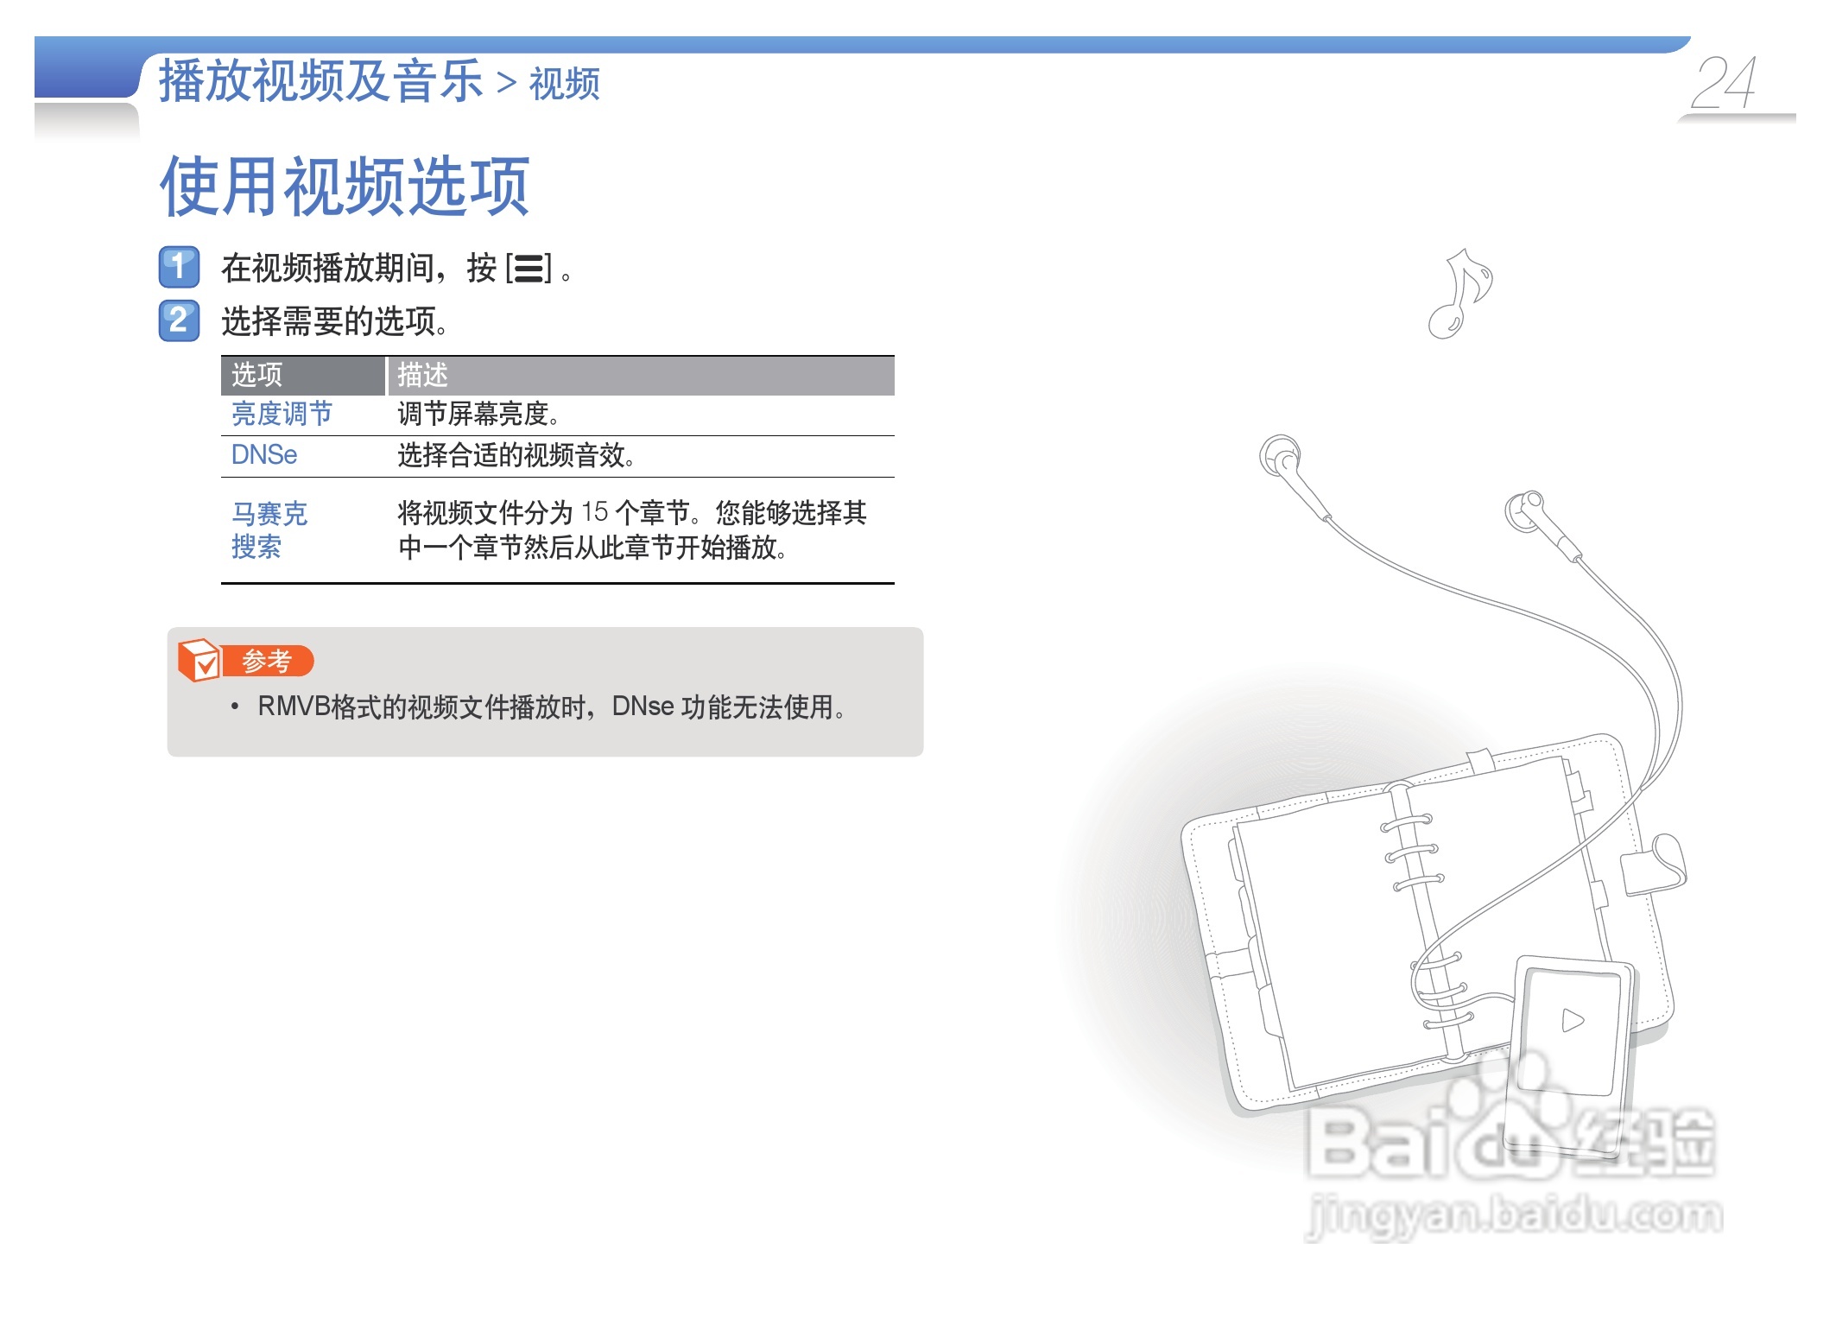The width and height of the screenshot is (1836, 1318).
Task: Click the play triangle on player illustration
Action: [x=1573, y=1021]
